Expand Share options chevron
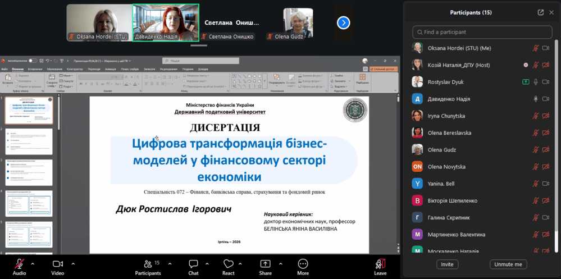 pos(280,263)
